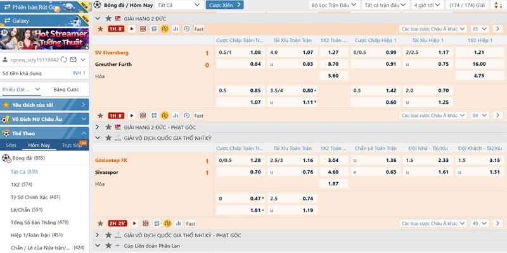The height and width of the screenshot is (253, 507).
Task: Toggle favorite star for THỔ NHĨ KỲ - PHẠT GÓC league
Action: pyautogui.click(x=108, y=235)
